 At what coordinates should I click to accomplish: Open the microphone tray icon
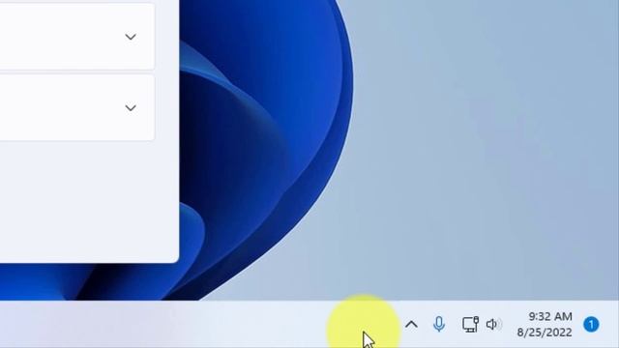click(438, 325)
